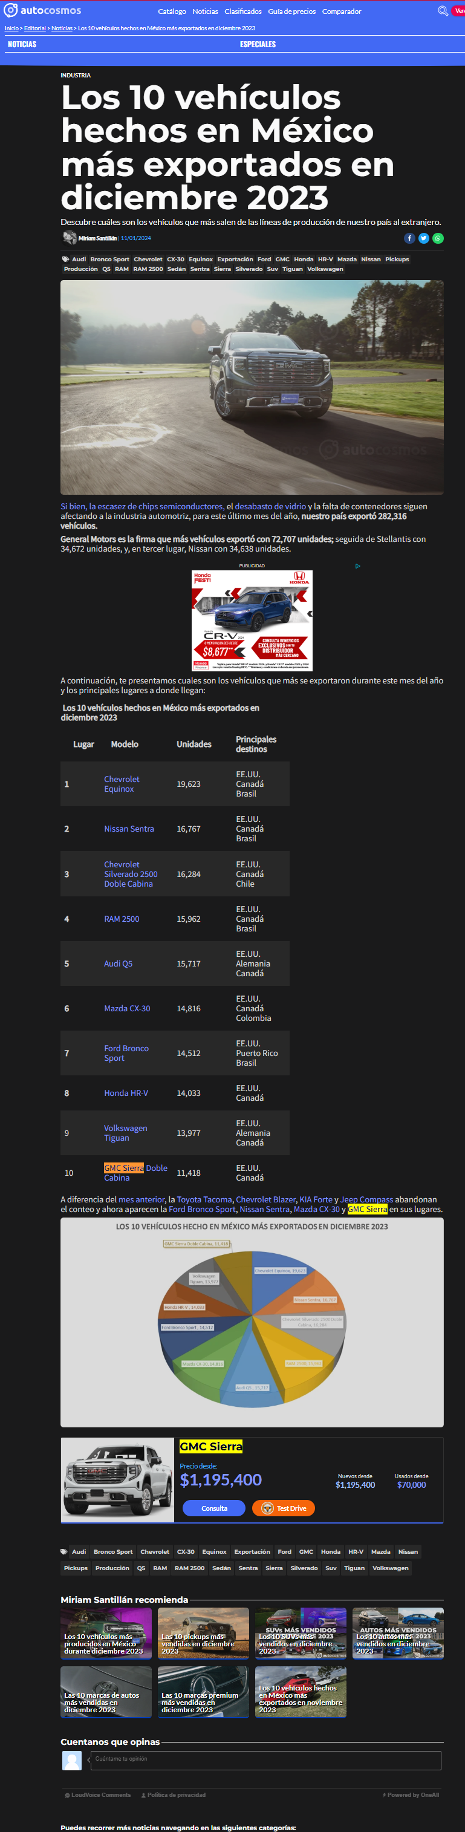
Task: Click the AdChoices icon above Honda ad
Action: coord(357,566)
